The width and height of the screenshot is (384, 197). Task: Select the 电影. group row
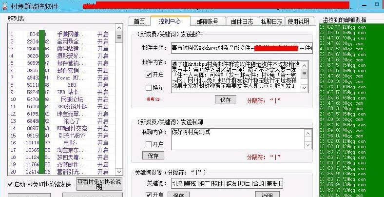coord(62,142)
